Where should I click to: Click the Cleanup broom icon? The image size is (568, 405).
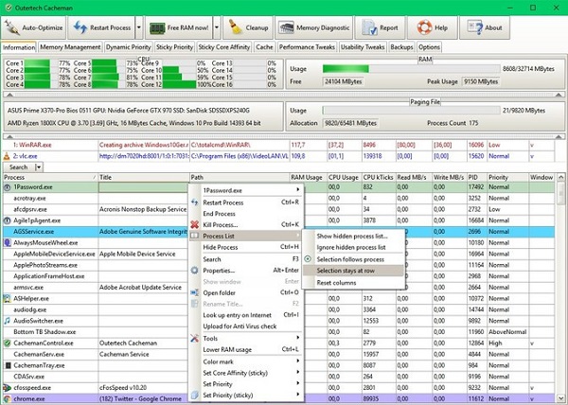click(x=235, y=27)
